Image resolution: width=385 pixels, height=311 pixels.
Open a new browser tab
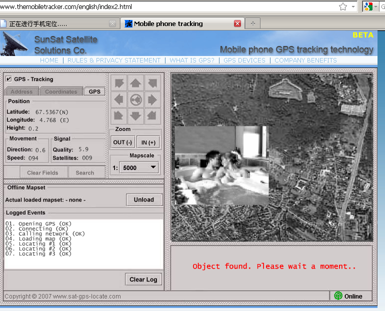click(x=253, y=23)
